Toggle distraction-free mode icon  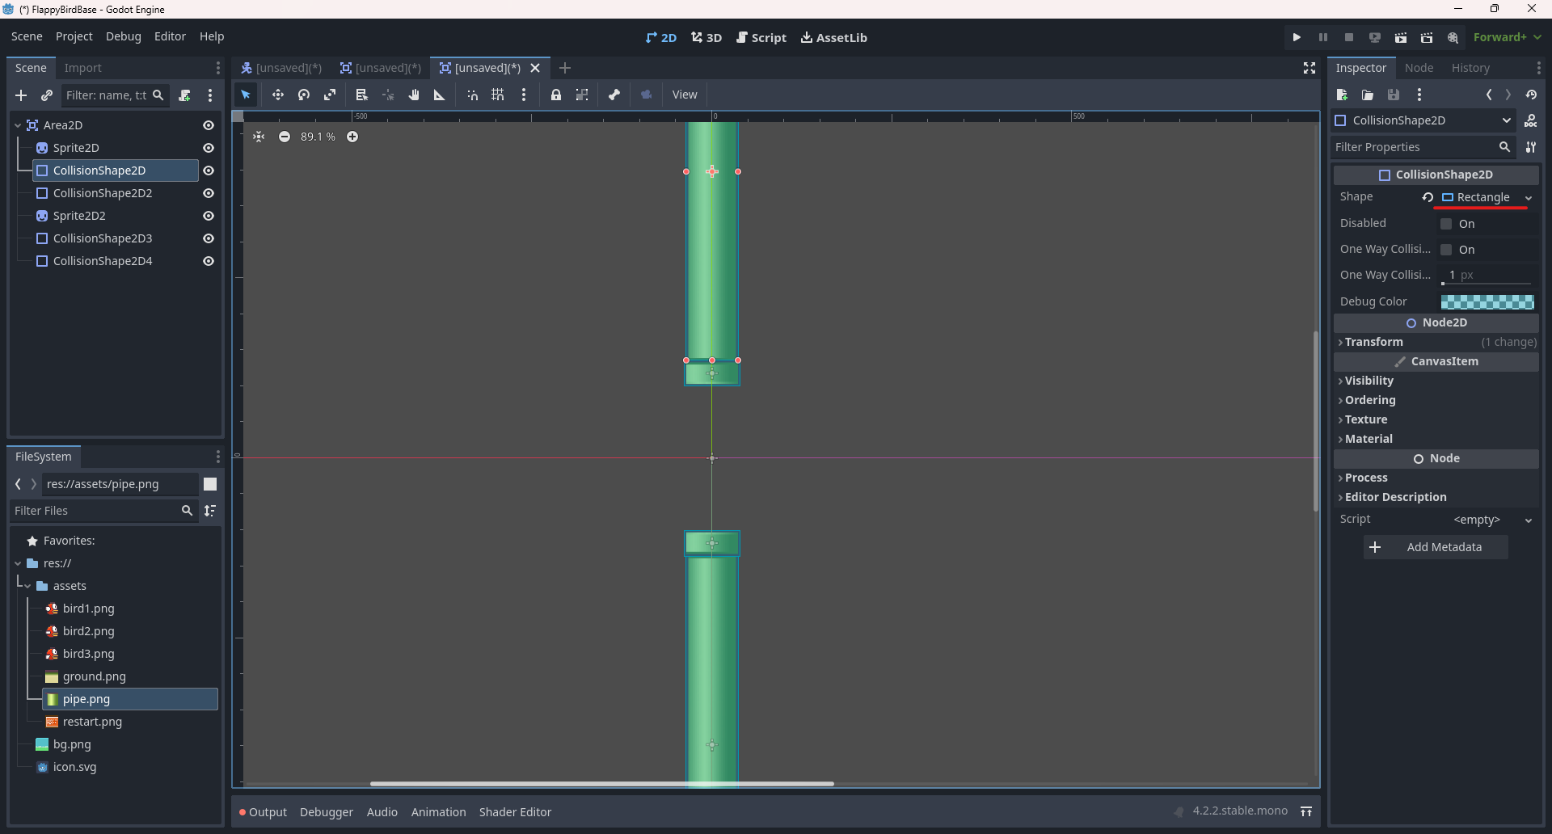click(1309, 68)
